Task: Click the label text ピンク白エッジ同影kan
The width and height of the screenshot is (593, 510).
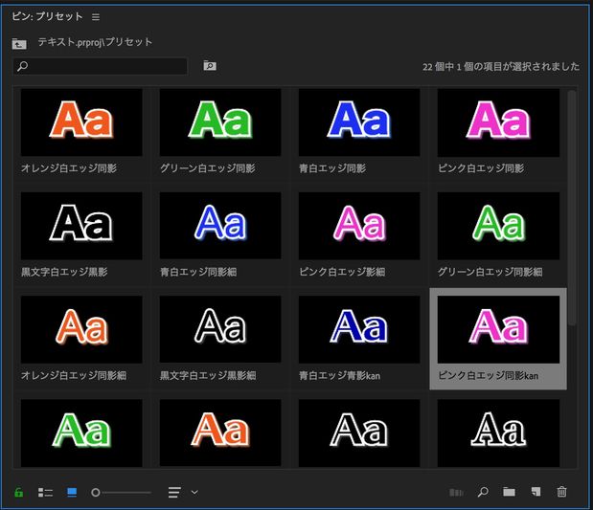Action: pyautogui.click(x=489, y=375)
